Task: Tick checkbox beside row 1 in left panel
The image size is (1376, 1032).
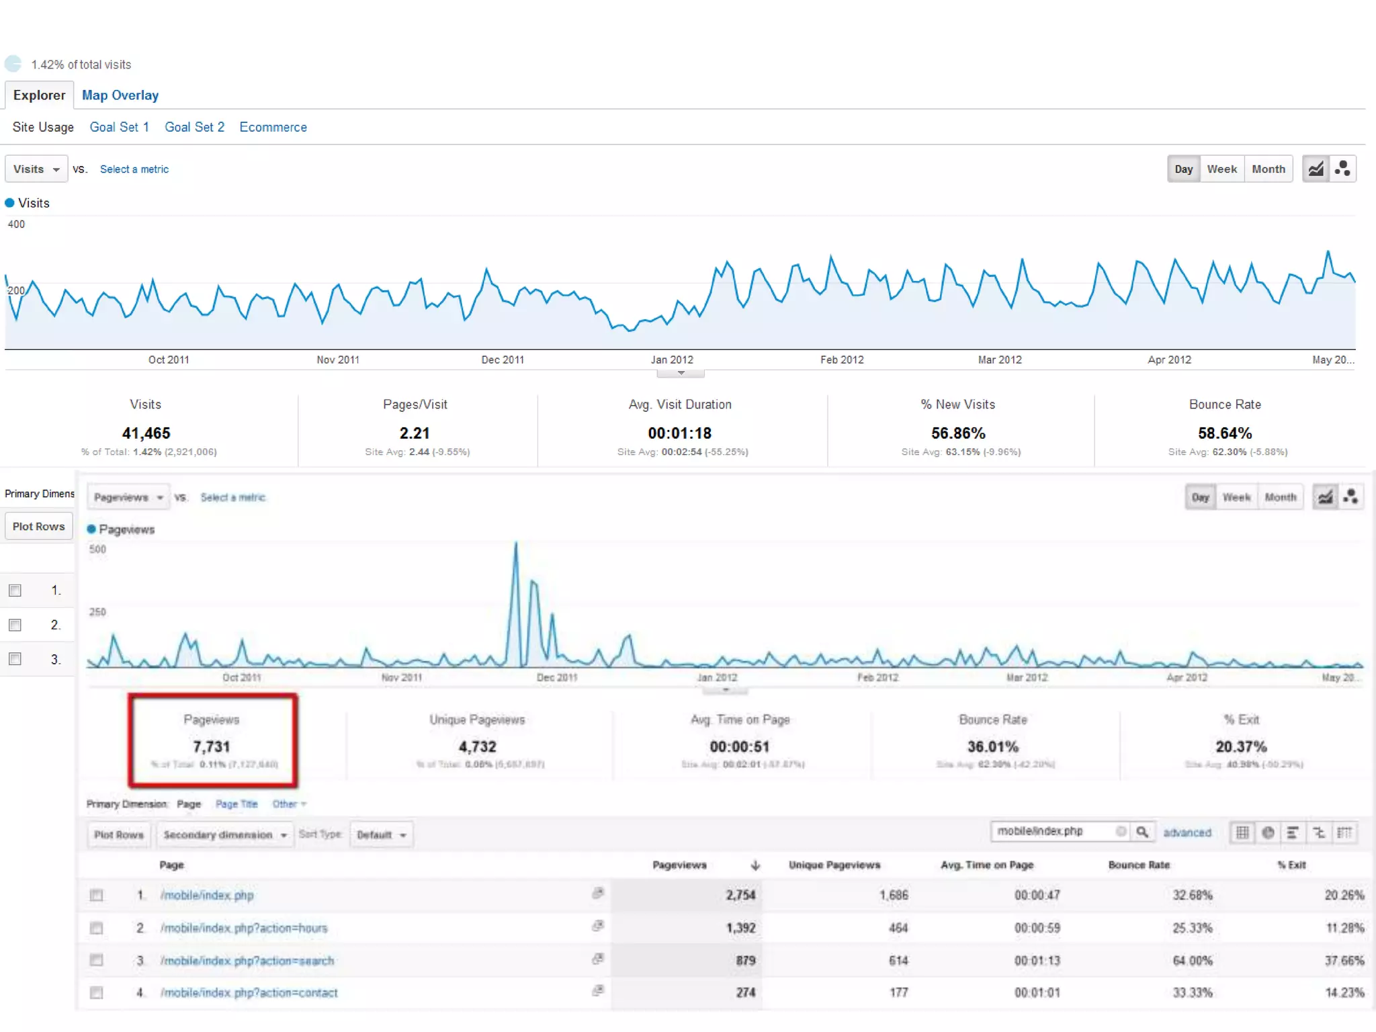Action: [x=15, y=591]
